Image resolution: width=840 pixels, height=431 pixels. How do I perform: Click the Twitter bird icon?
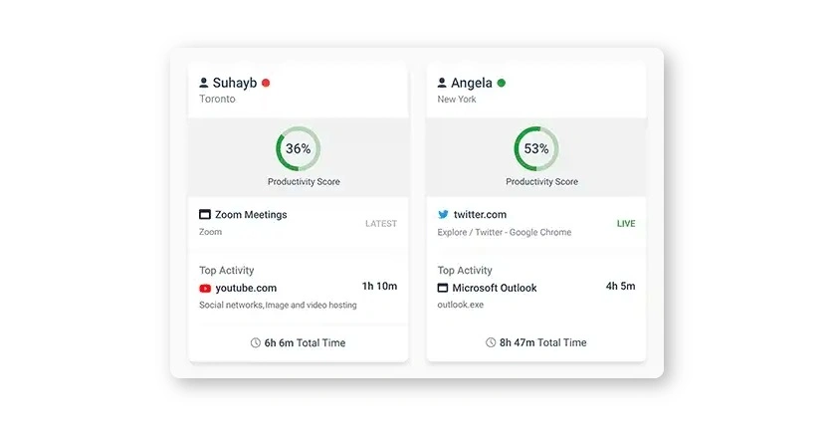(444, 214)
